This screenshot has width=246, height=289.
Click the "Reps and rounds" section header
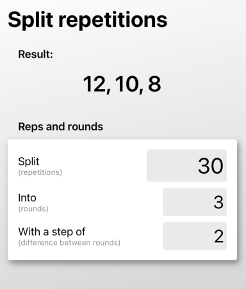pos(61,127)
